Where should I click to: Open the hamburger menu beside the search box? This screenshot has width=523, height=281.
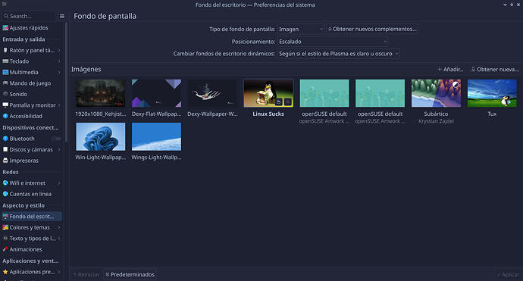pos(62,16)
